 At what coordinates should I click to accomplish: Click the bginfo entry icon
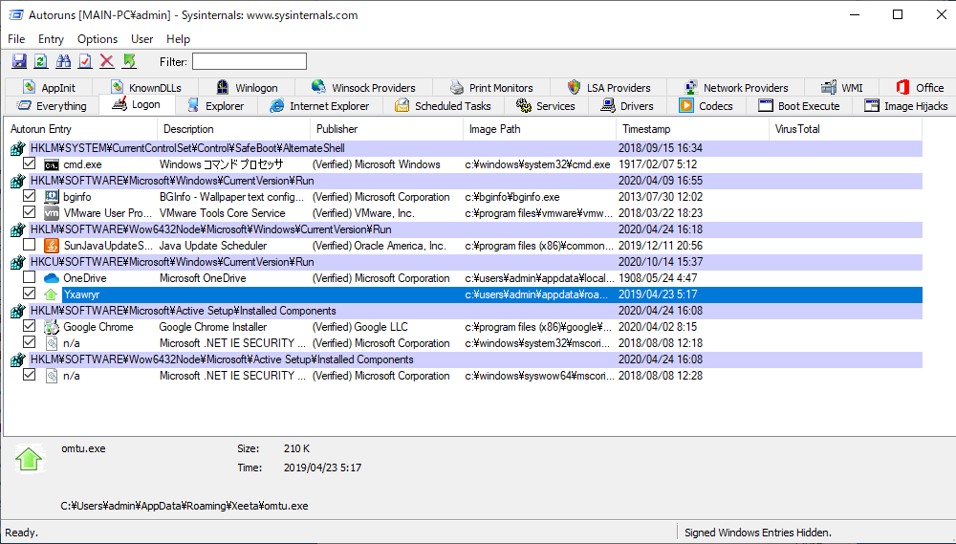52,197
